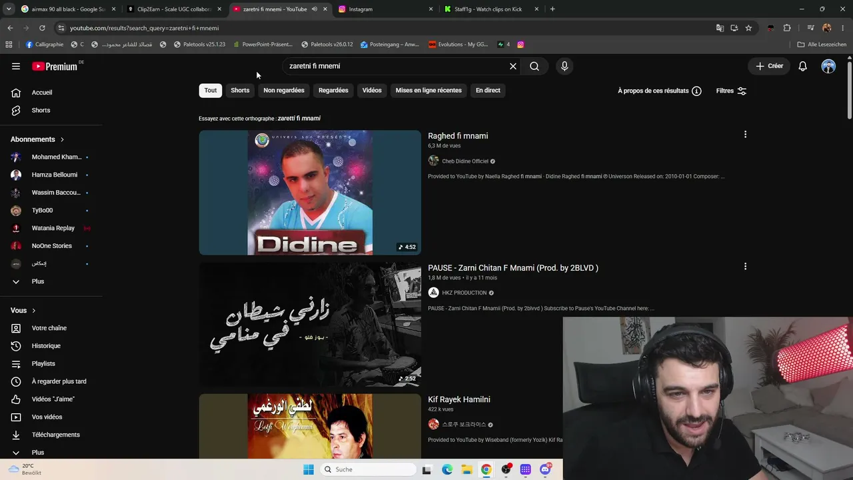853x480 pixels.
Task: Bookmark this page with the star
Action: pyautogui.click(x=748, y=28)
